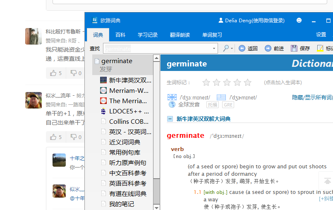333x210 pixels.
Task: Open 设置 in the title area
Action: [321, 35]
